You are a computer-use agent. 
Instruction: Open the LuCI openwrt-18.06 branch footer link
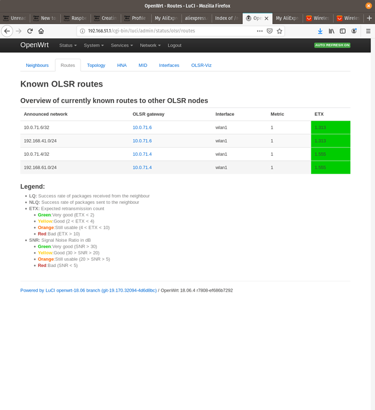88,291
